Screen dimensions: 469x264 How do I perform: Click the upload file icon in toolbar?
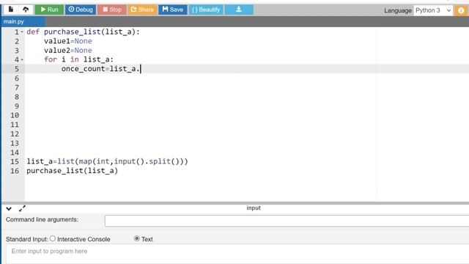(26, 10)
